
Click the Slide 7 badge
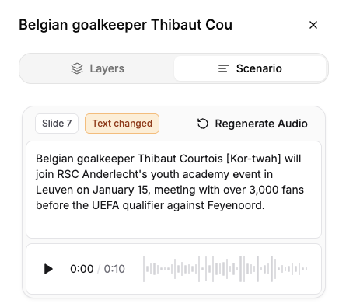click(x=57, y=124)
